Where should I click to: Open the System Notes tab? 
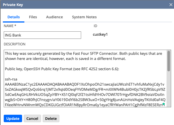[x=84, y=17]
